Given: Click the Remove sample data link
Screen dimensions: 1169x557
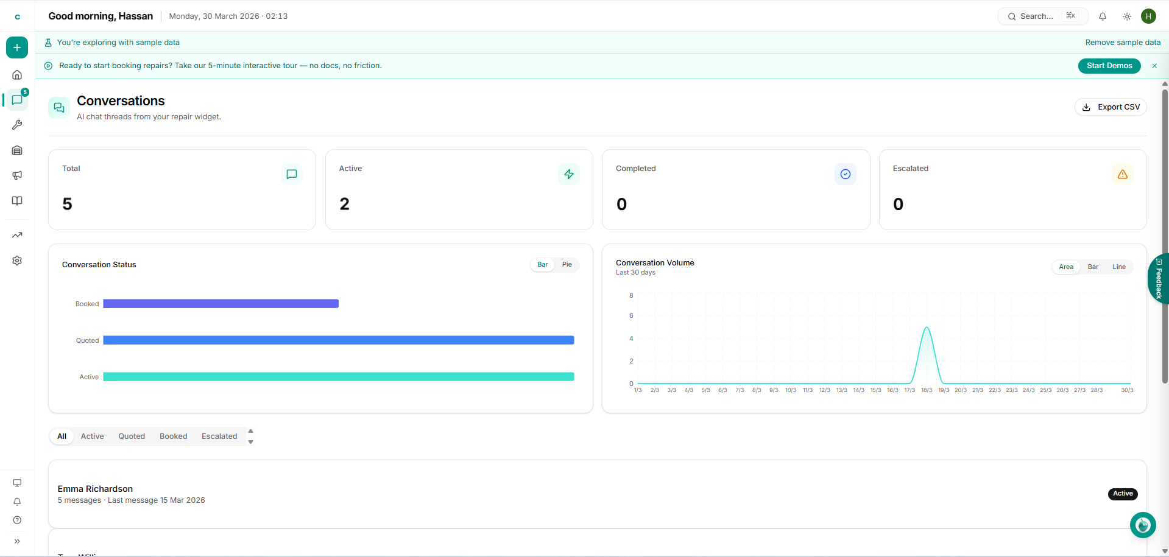Looking at the screenshot, I should coord(1123,43).
